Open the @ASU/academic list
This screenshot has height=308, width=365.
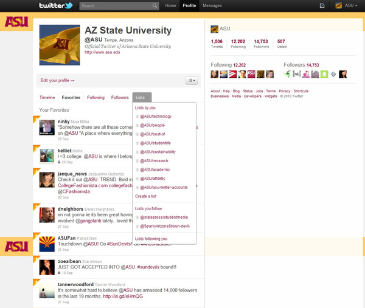(x=155, y=169)
